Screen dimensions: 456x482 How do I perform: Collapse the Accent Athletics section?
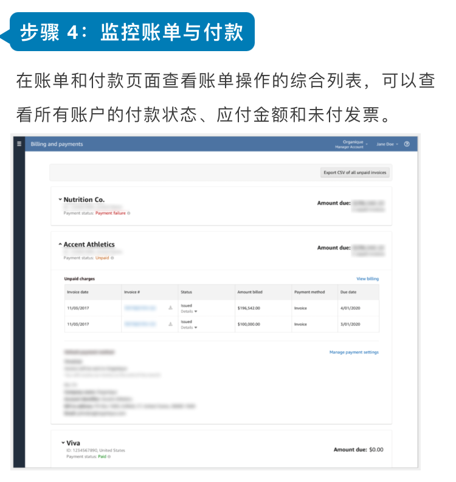tap(60, 245)
